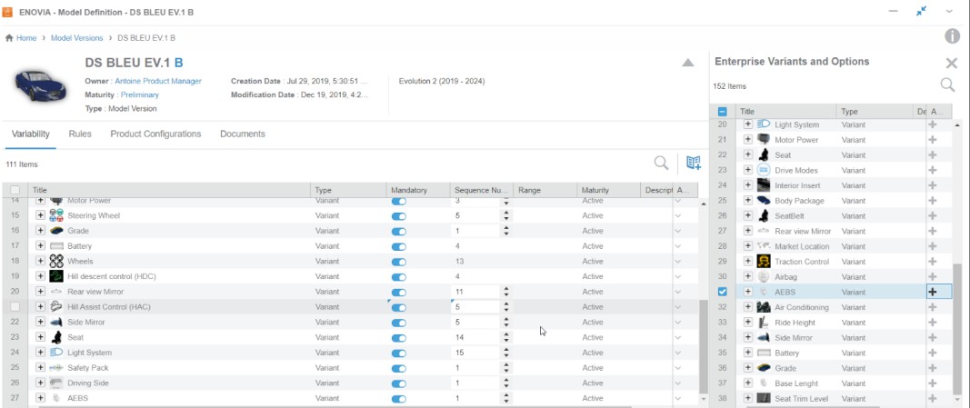Expand the Seat row in right panel
The width and height of the screenshot is (970, 408).
click(748, 154)
